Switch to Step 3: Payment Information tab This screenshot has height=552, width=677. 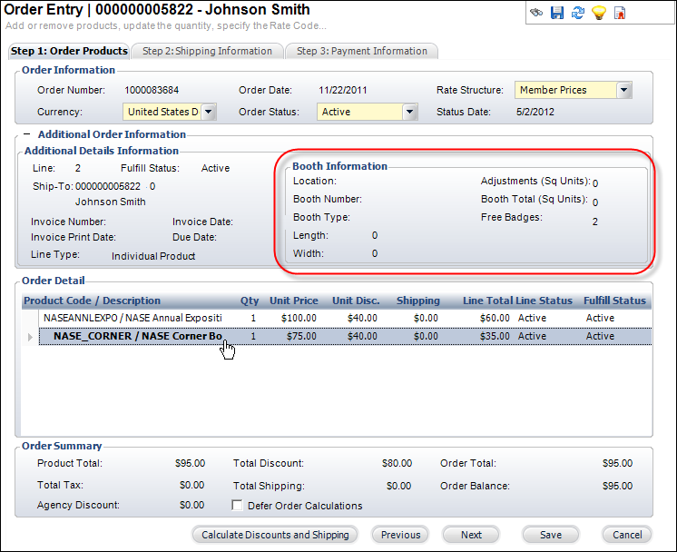pos(361,51)
